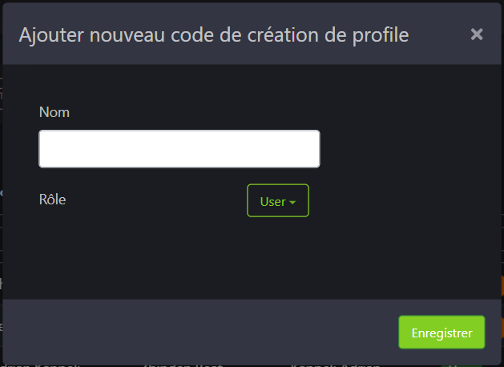Close the profile creation code dialog

click(x=477, y=34)
